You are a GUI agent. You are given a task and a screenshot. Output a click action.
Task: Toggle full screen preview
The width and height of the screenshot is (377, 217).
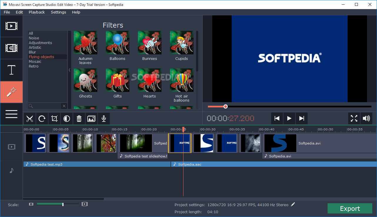point(354,118)
